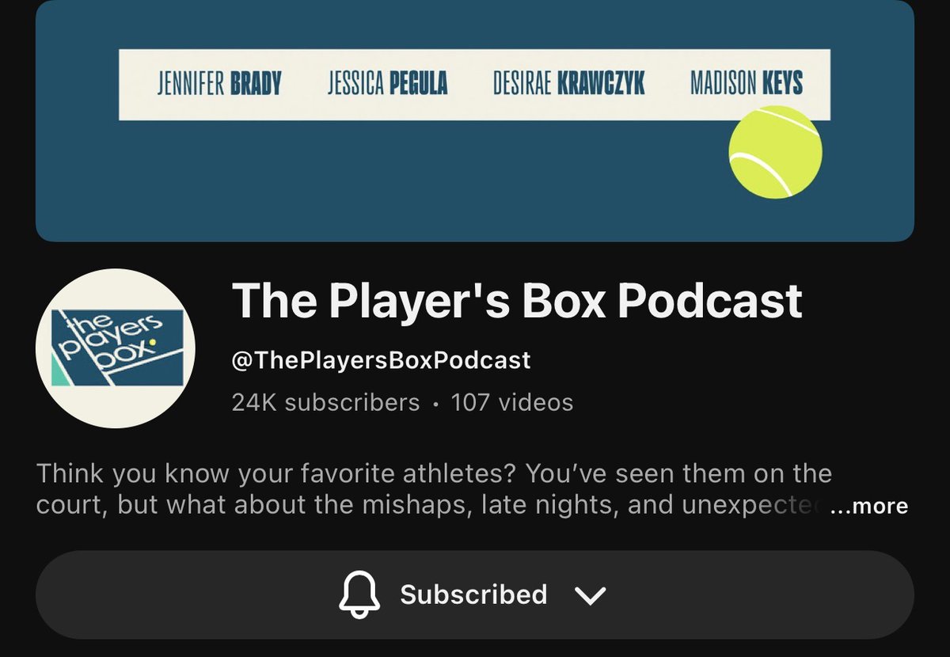
Task: Click Madison Keys name on banner
Action: pos(747,84)
